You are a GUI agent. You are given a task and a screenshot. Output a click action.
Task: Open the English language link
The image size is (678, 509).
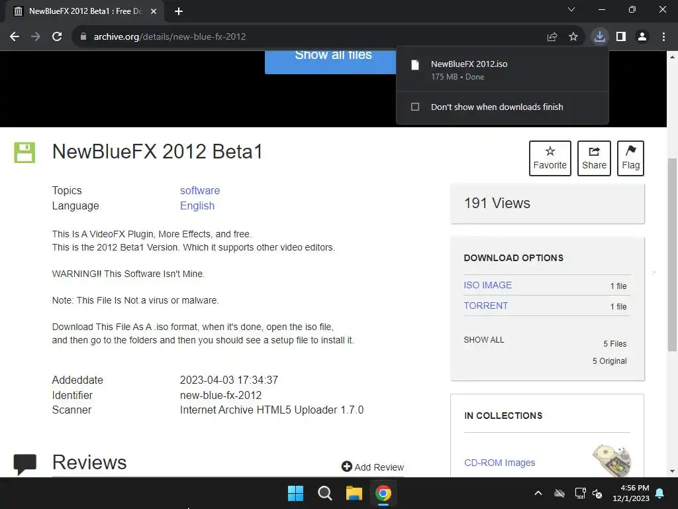point(197,205)
